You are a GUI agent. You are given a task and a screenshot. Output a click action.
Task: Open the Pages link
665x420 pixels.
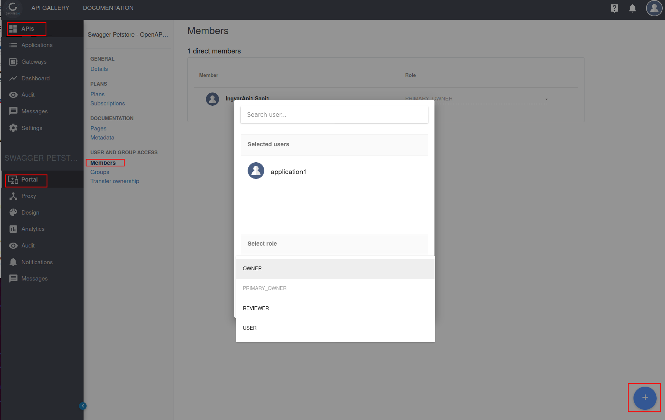pos(98,129)
